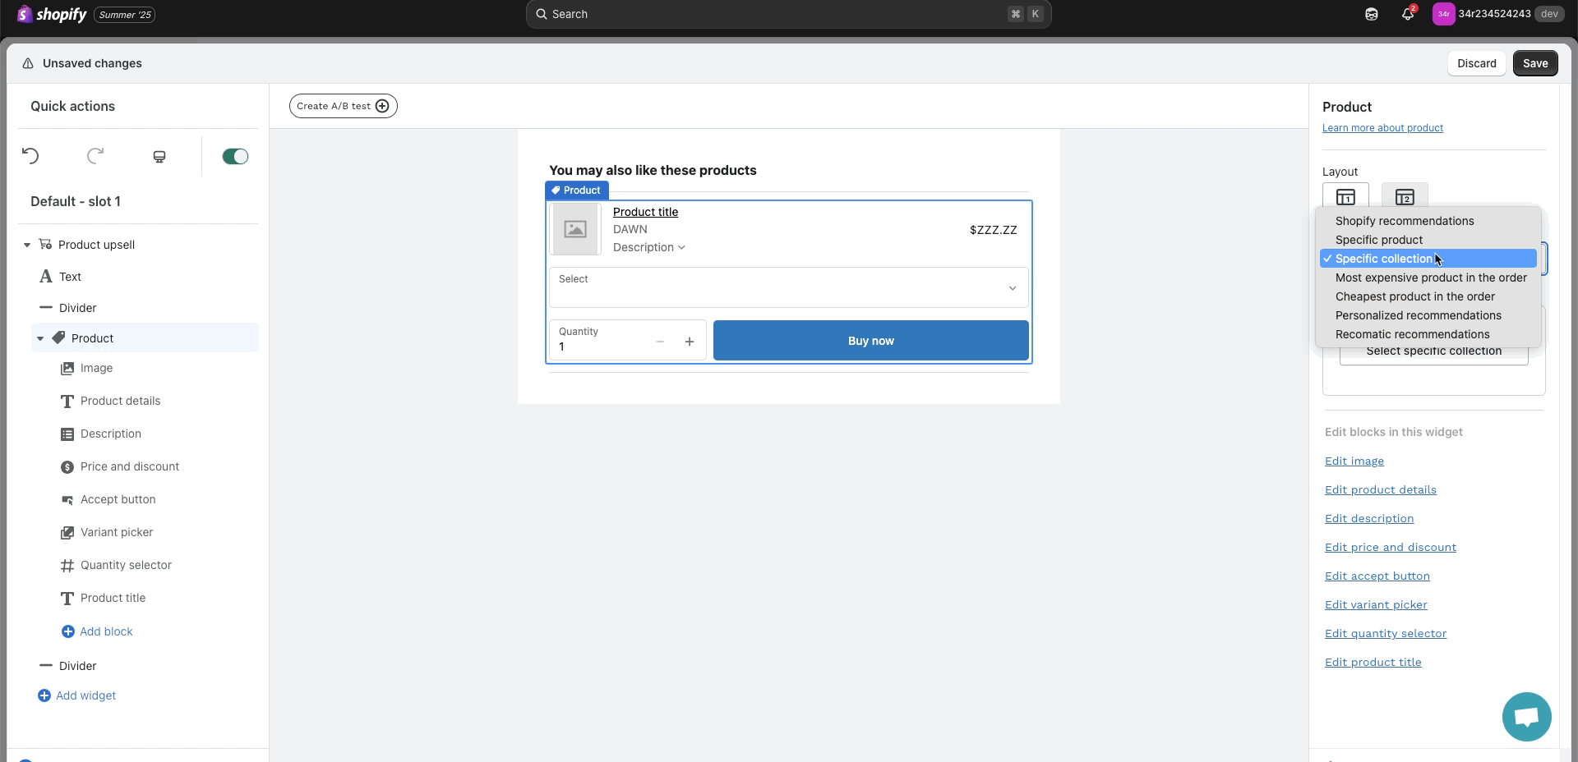Click the Shopify search field

click(x=787, y=14)
